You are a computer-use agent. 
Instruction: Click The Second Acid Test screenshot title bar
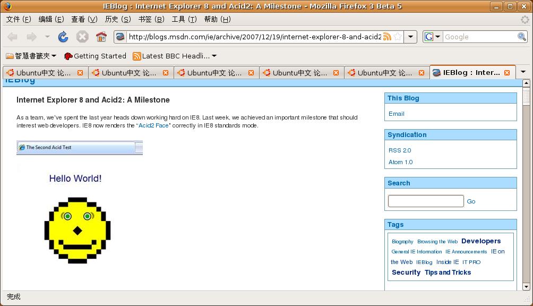coord(80,148)
